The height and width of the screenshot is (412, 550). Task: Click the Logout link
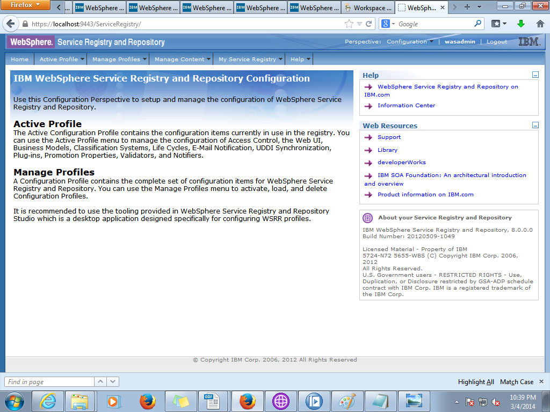(x=497, y=41)
